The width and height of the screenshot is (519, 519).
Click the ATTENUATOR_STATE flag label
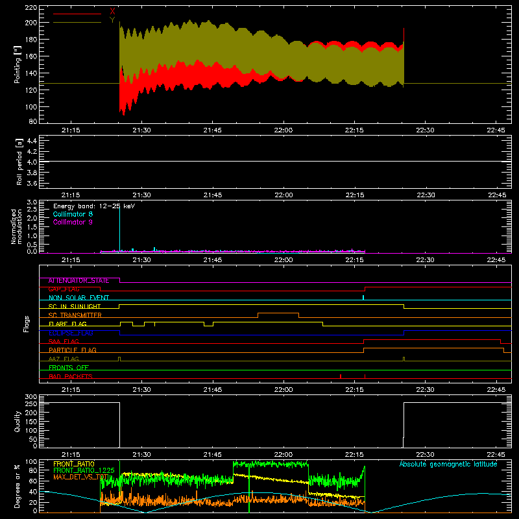pyautogui.click(x=78, y=281)
